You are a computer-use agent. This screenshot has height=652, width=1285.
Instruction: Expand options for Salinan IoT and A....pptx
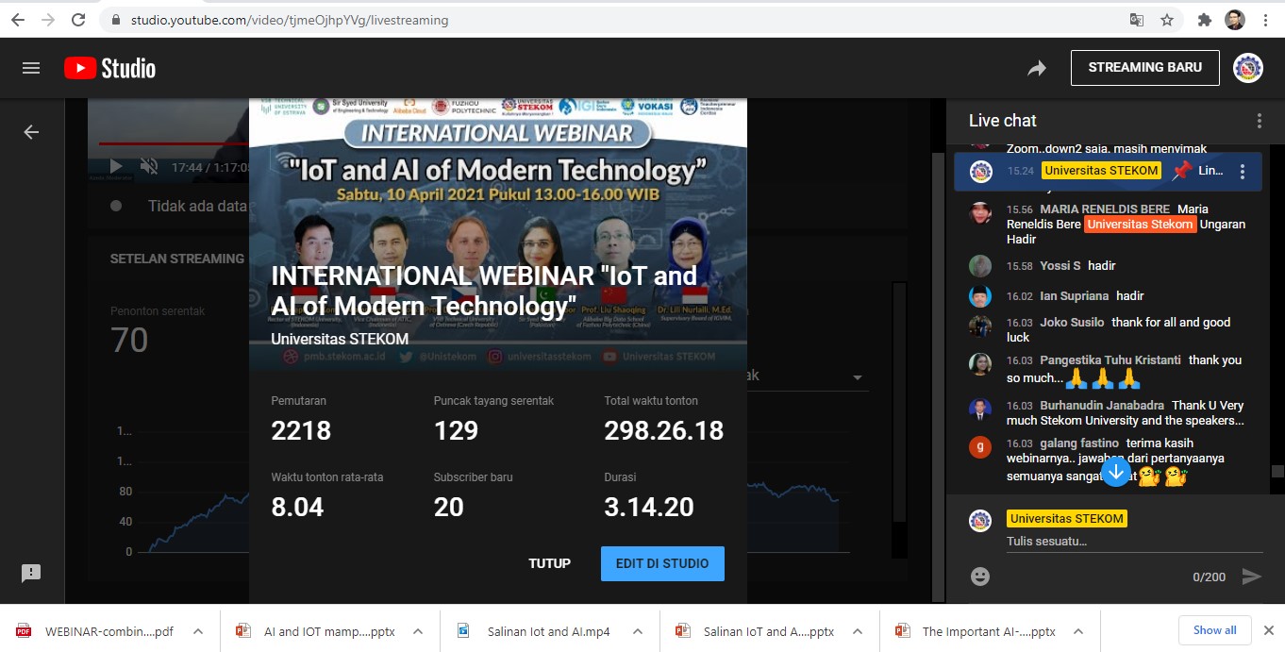[x=858, y=631]
